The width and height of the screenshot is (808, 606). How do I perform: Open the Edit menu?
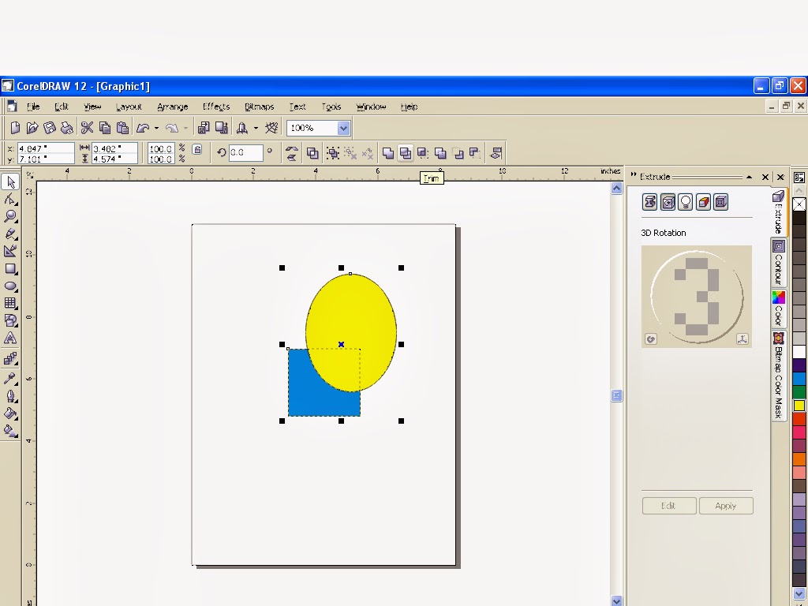62,107
